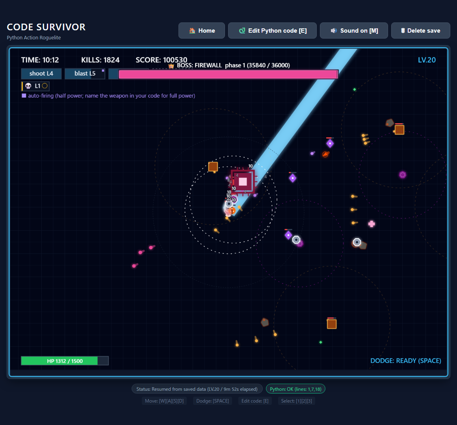Click the DODGE: READY (SPACE) indicator
This screenshot has width=457, height=425.
[405, 361]
